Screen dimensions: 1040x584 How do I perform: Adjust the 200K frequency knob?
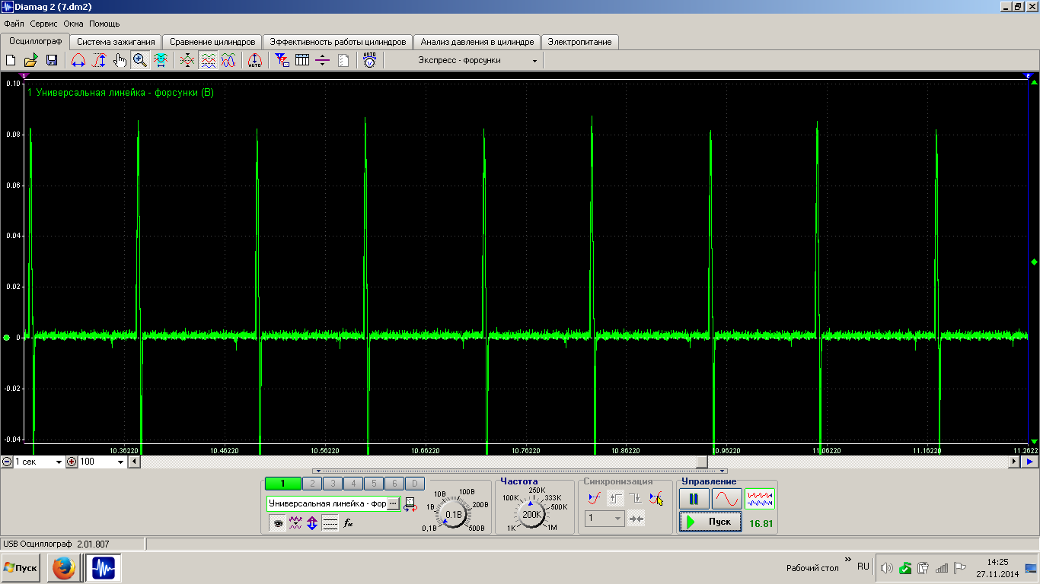[531, 514]
